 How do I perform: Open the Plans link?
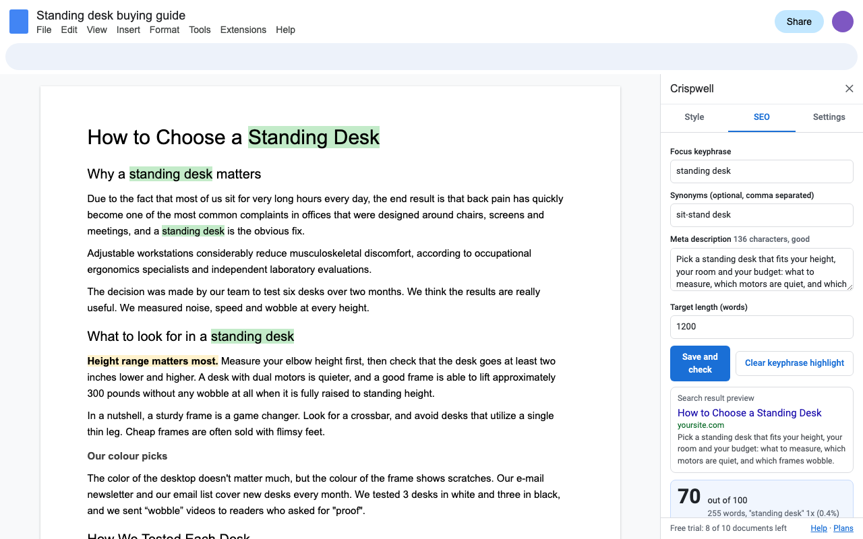pyautogui.click(x=843, y=528)
